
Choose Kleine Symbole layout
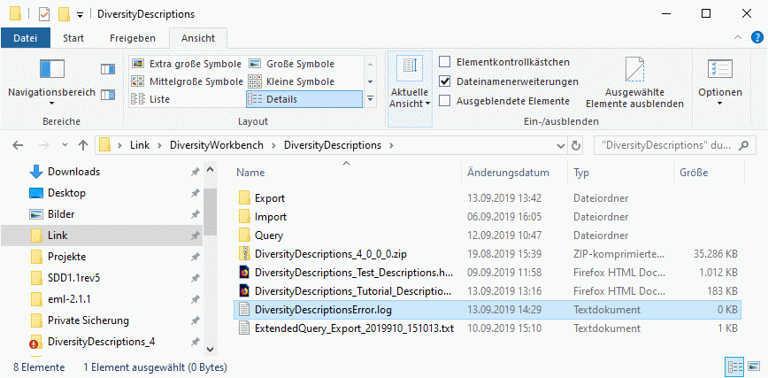(291, 81)
